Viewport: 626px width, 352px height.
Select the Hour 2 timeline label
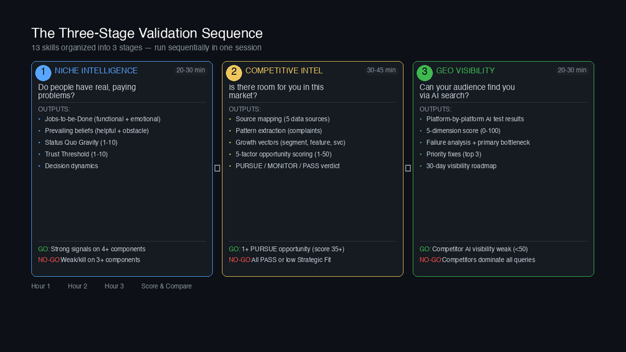(78, 287)
